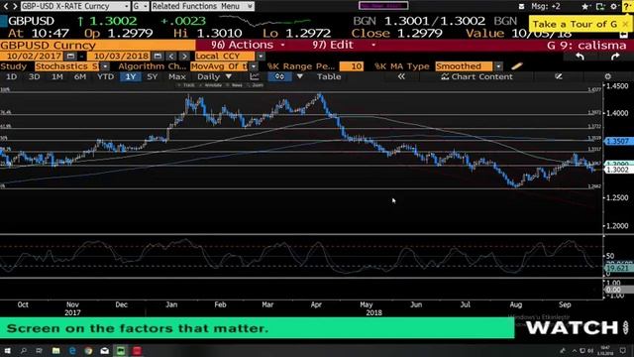Click the 19.621 stochastic value label
Image resolution: width=634 pixels, height=357 pixels.
pyautogui.click(x=618, y=268)
